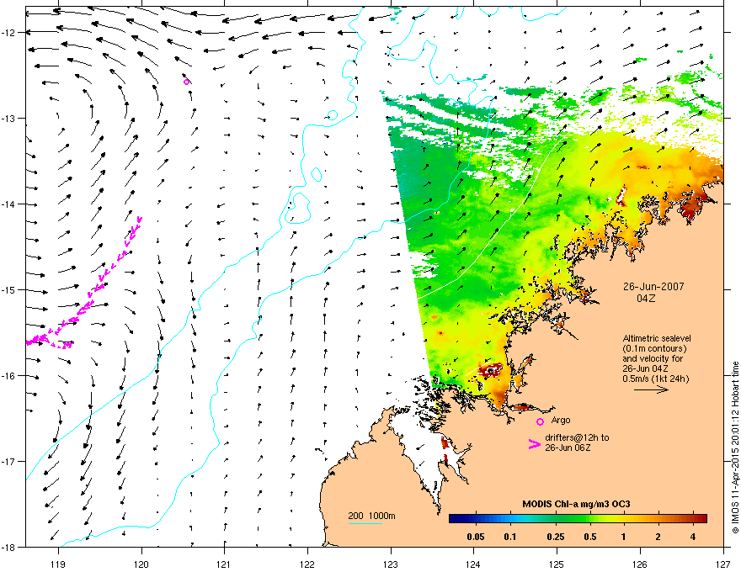Click the colorbar tick label 0.1

[x=510, y=537]
